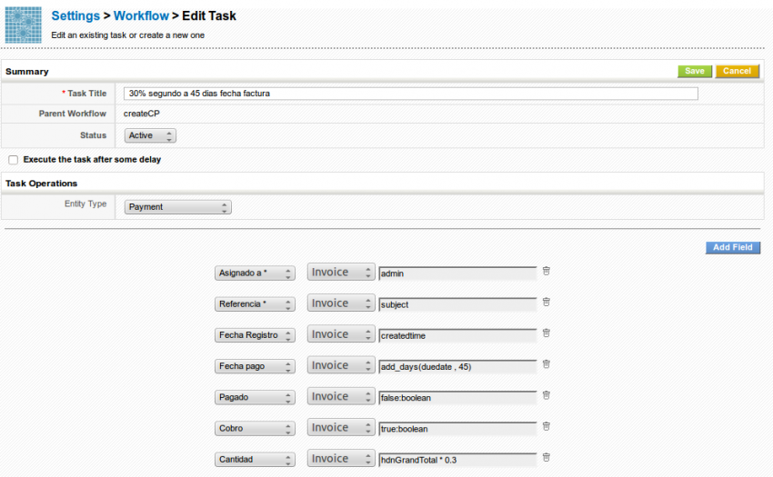
Task: Trash the Cantidad hdnGrandTotal row
Action: click(x=547, y=457)
